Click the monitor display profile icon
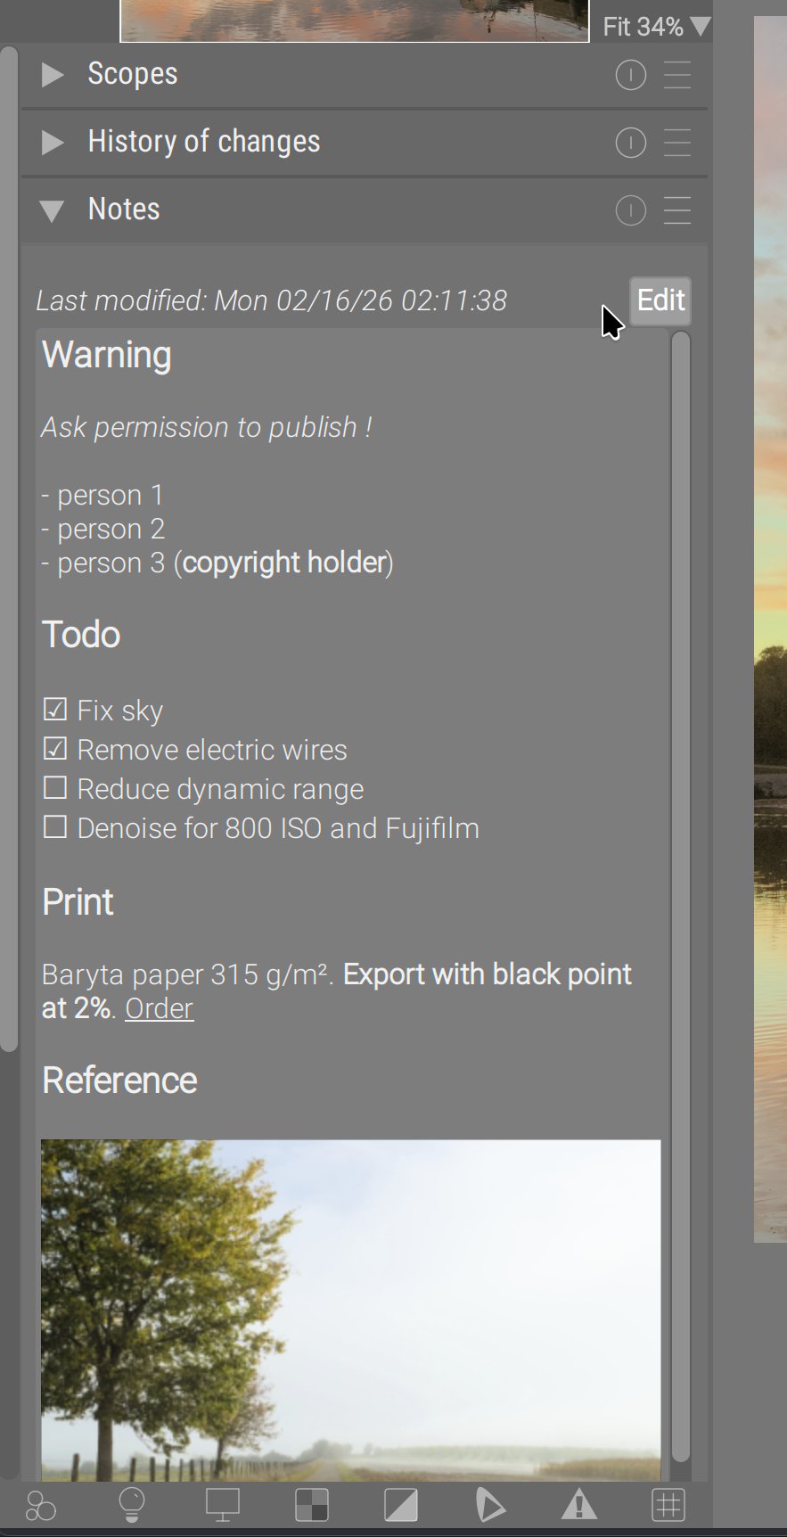Viewport: 787px width, 1537px height. pos(222,1506)
